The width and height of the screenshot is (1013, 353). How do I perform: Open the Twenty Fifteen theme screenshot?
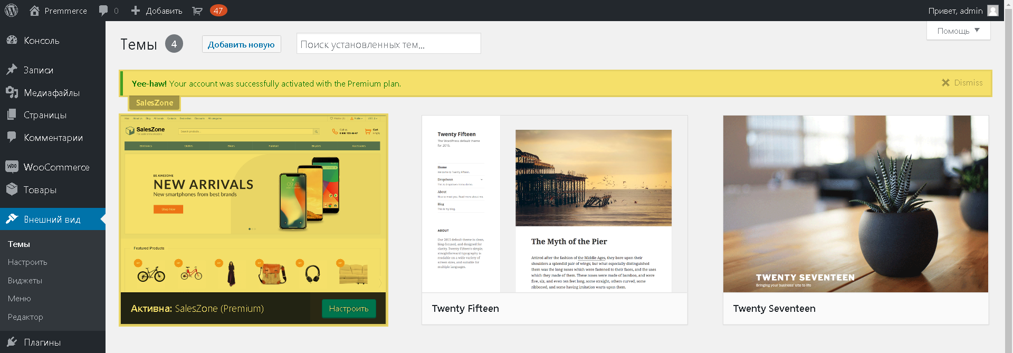pos(555,204)
